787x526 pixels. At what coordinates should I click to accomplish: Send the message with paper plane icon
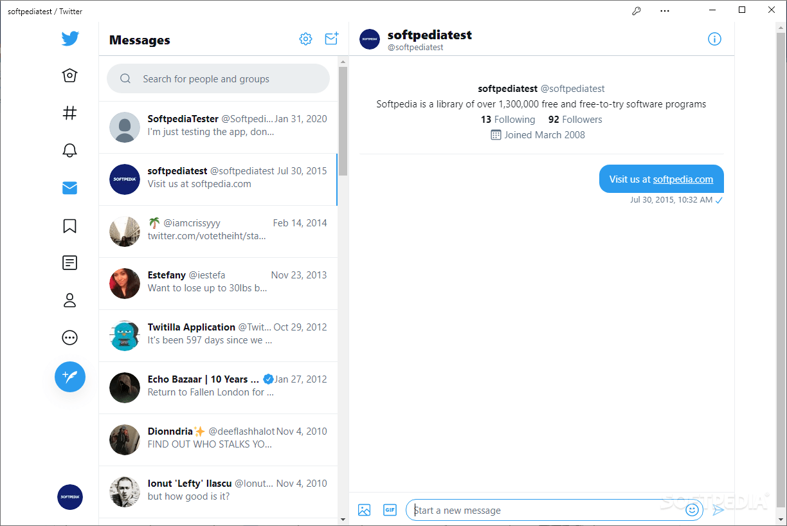coord(718,510)
